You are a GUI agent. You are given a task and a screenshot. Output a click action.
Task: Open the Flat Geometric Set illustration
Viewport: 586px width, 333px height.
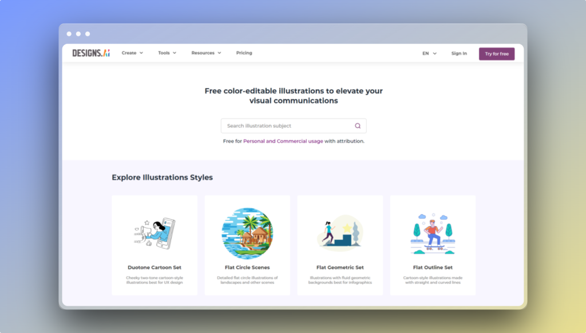point(340,233)
